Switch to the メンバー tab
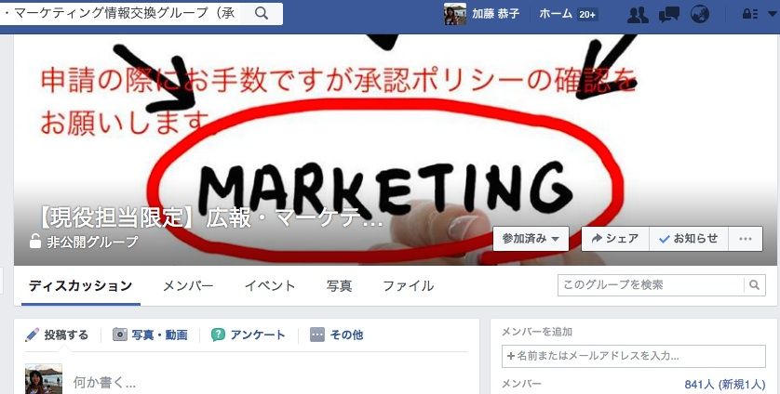This screenshot has width=780, height=394. pyautogui.click(x=188, y=286)
